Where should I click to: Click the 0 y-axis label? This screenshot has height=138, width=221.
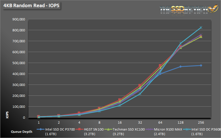[24, 118]
